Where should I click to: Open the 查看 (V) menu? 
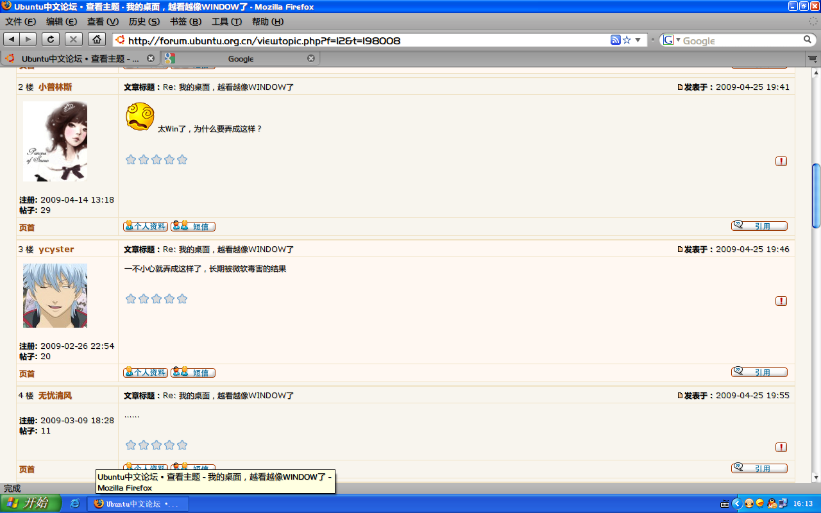[103, 22]
